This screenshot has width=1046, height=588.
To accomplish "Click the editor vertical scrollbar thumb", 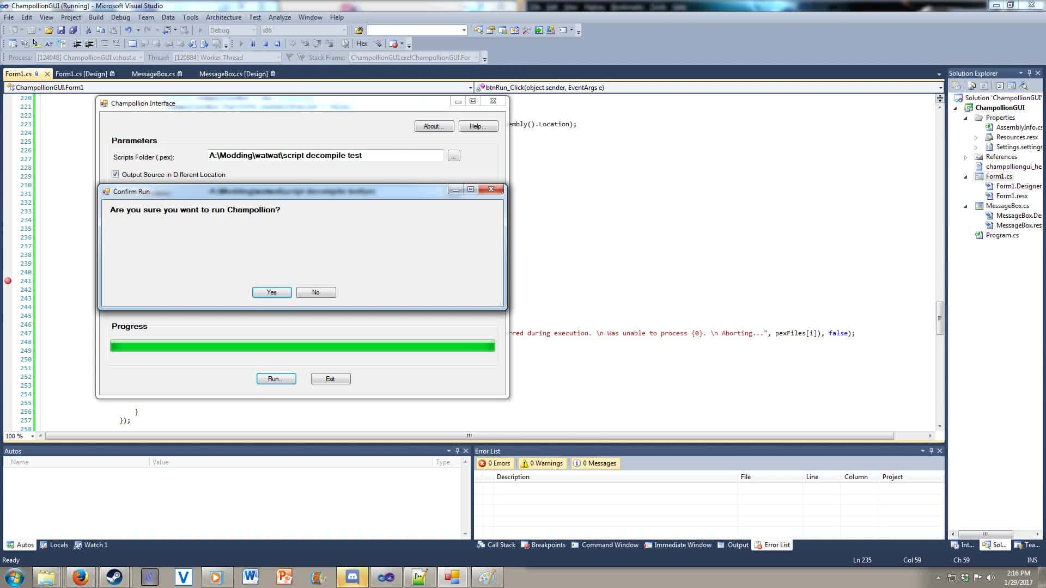I will tap(939, 318).
